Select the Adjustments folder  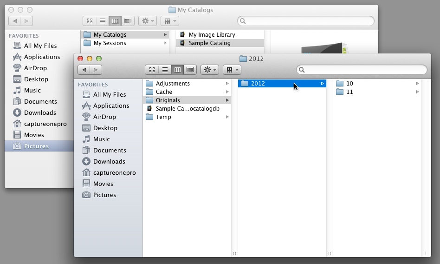pos(187,84)
